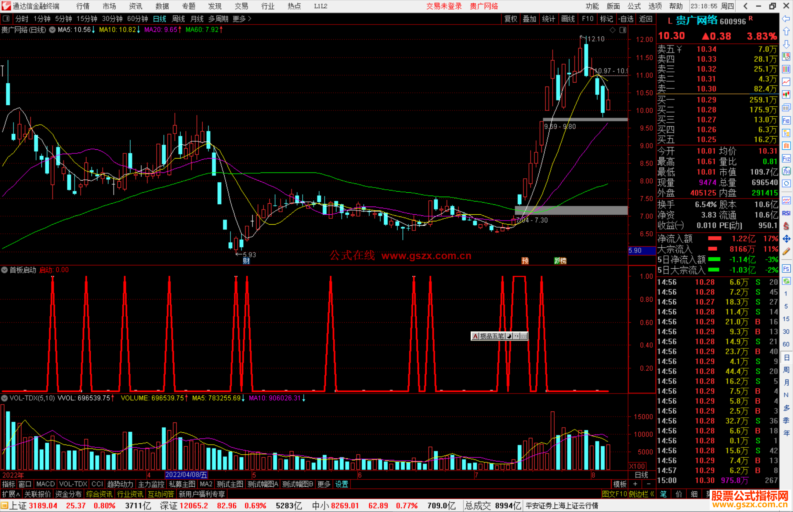Screen dimensions: 793x512
Task: Click the 交易未登录 login link
Action: click(444, 6)
